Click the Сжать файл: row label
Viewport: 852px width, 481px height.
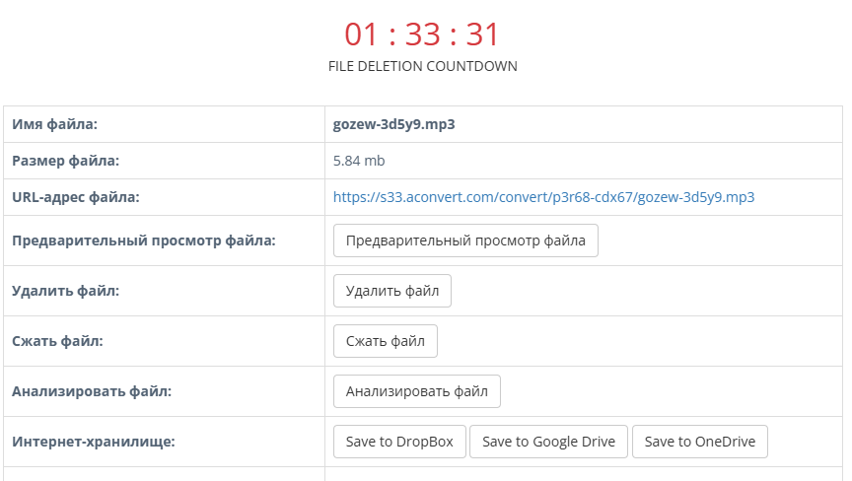(x=57, y=341)
